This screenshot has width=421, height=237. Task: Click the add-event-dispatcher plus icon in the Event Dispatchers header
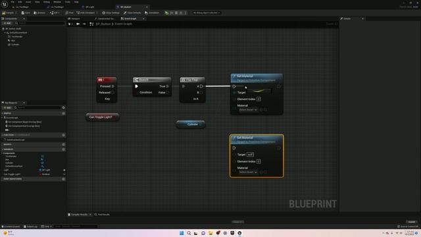click(64, 179)
